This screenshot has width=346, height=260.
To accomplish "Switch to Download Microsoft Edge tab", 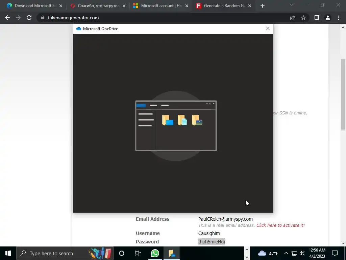I will [32, 6].
